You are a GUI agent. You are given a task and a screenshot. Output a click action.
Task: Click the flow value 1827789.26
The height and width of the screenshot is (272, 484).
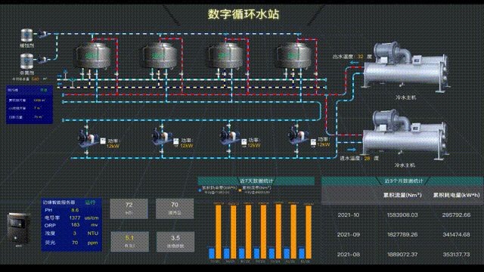point(402,234)
